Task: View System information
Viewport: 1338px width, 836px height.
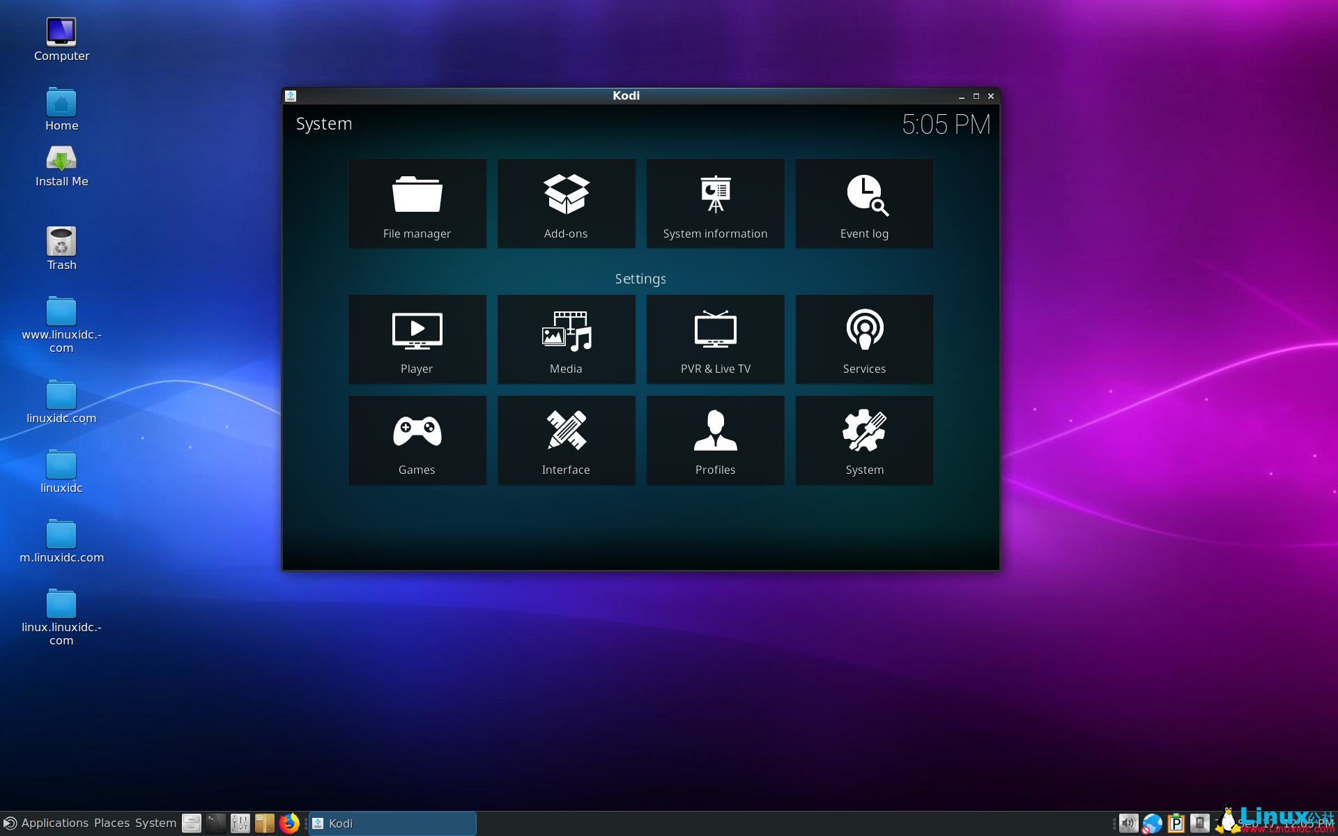Action: click(715, 203)
